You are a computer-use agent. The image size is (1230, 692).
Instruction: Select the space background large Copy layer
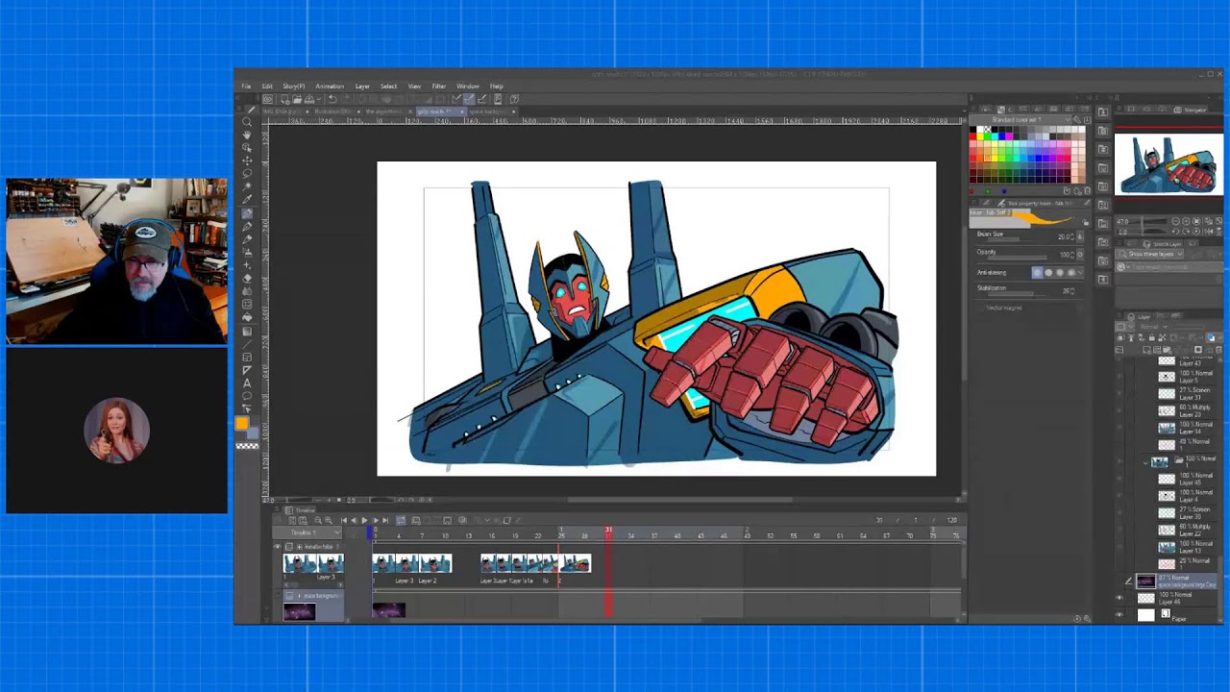(1174, 581)
